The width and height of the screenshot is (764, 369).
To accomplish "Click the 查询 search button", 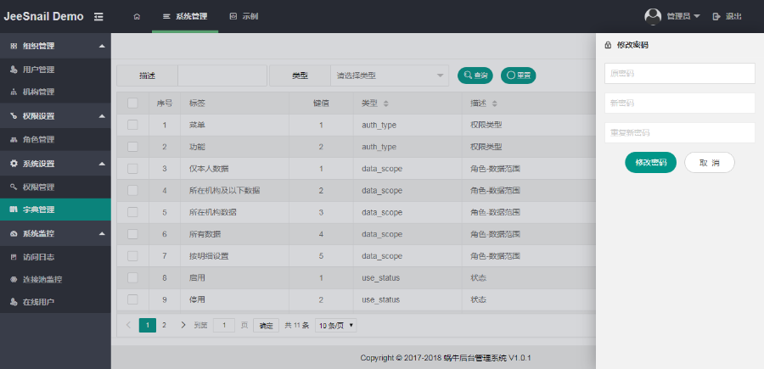I will coord(475,75).
